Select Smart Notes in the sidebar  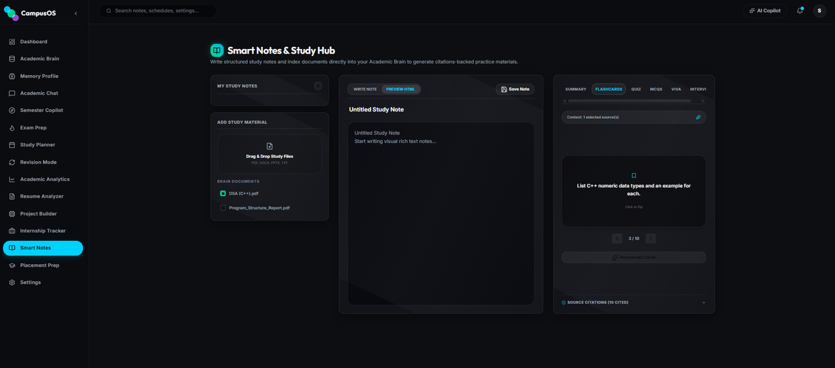pos(43,248)
